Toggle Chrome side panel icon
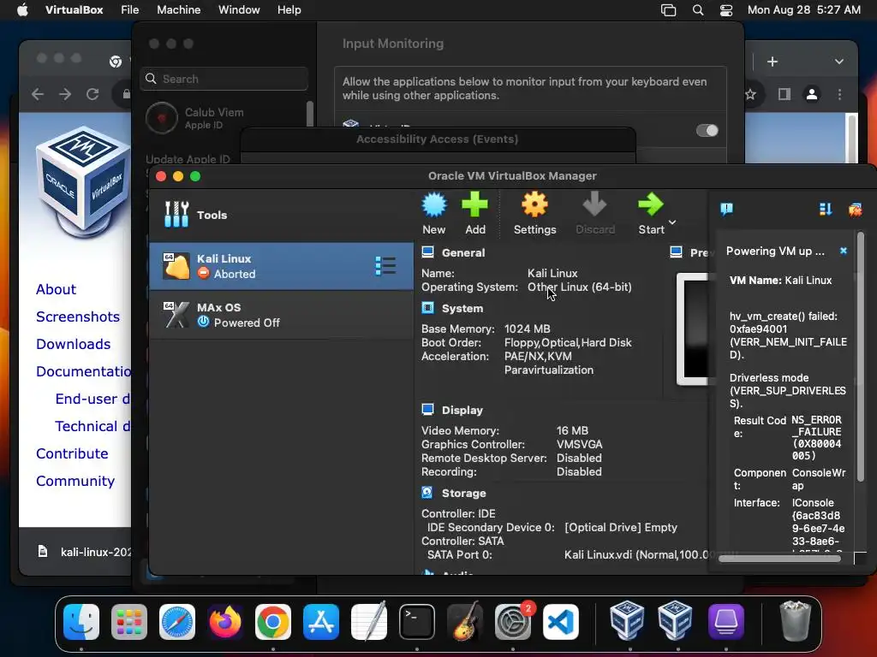The width and height of the screenshot is (877, 657). point(785,94)
